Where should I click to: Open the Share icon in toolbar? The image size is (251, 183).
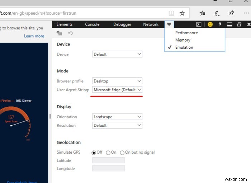(231, 13)
